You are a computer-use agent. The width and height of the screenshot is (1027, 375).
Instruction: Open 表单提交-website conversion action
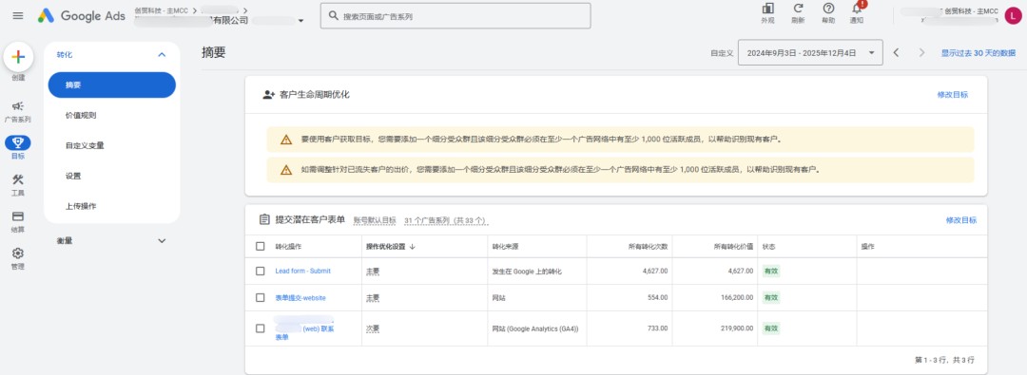click(300, 298)
